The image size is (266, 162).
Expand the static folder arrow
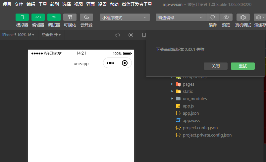pyautogui.click(x=172, y=91)
